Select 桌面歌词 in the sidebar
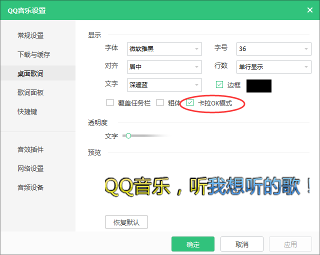 pyautogui.click(x=30, y=73)
